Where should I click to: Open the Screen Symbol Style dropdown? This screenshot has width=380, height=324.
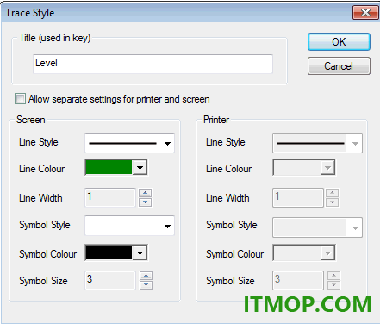tap(129, 226)
